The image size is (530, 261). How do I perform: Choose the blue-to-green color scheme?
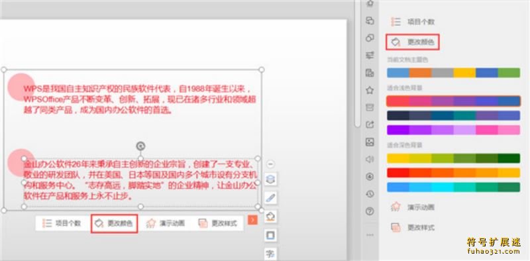tap(453, 187)
